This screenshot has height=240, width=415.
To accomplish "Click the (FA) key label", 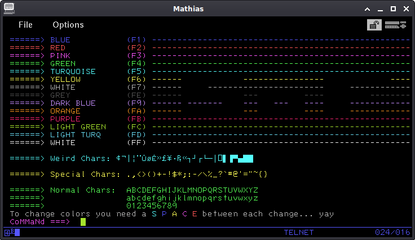I will [136, 111].
